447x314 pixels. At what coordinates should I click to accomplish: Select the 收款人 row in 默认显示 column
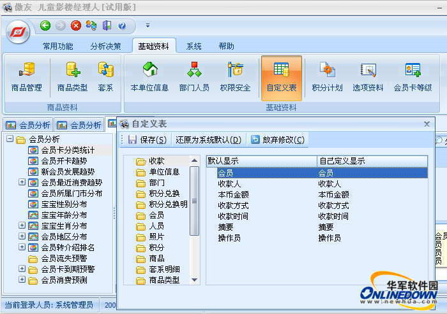tap(229, 183)
